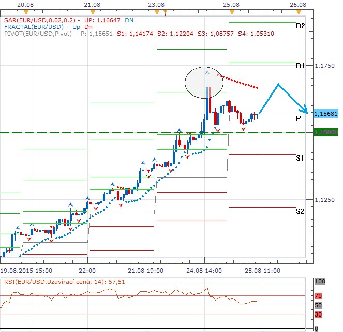Click the orange marker below 21.08 date
The height and width of the screenshot is (332, 343).
pos(92,11)
